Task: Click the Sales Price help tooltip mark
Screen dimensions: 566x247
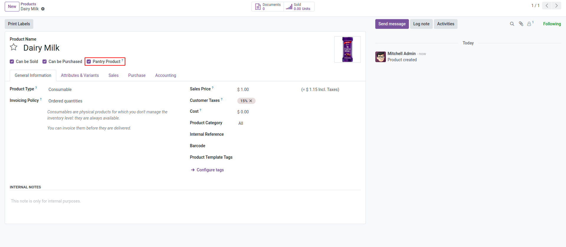Action: pyautogui.click(x=213, y=87)
